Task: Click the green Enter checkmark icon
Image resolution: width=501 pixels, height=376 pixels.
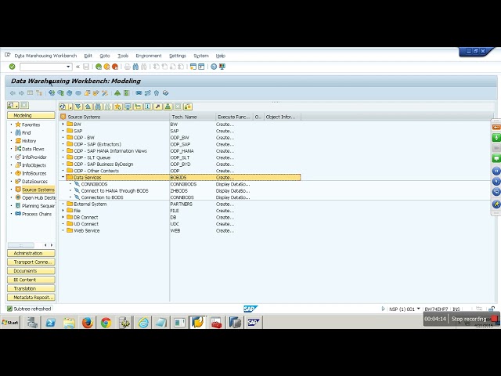Action: (13, 67)
